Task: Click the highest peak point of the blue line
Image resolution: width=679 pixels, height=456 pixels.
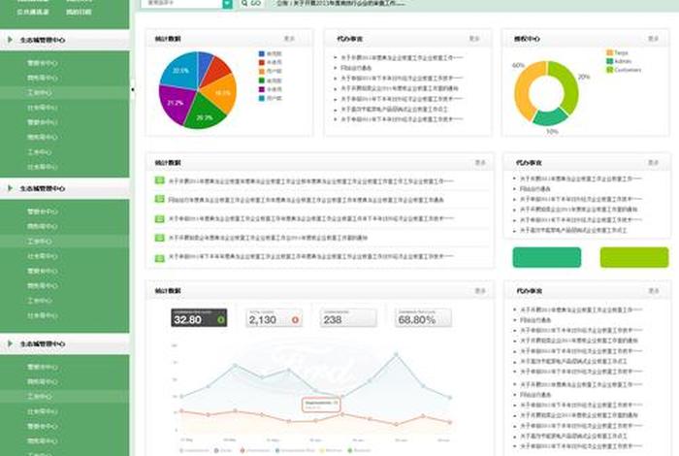Action: tap(396, 355)
